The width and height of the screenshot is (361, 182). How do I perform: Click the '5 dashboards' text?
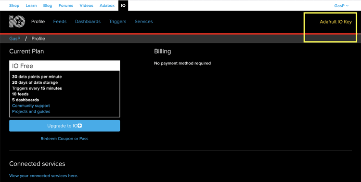point(26,100)
